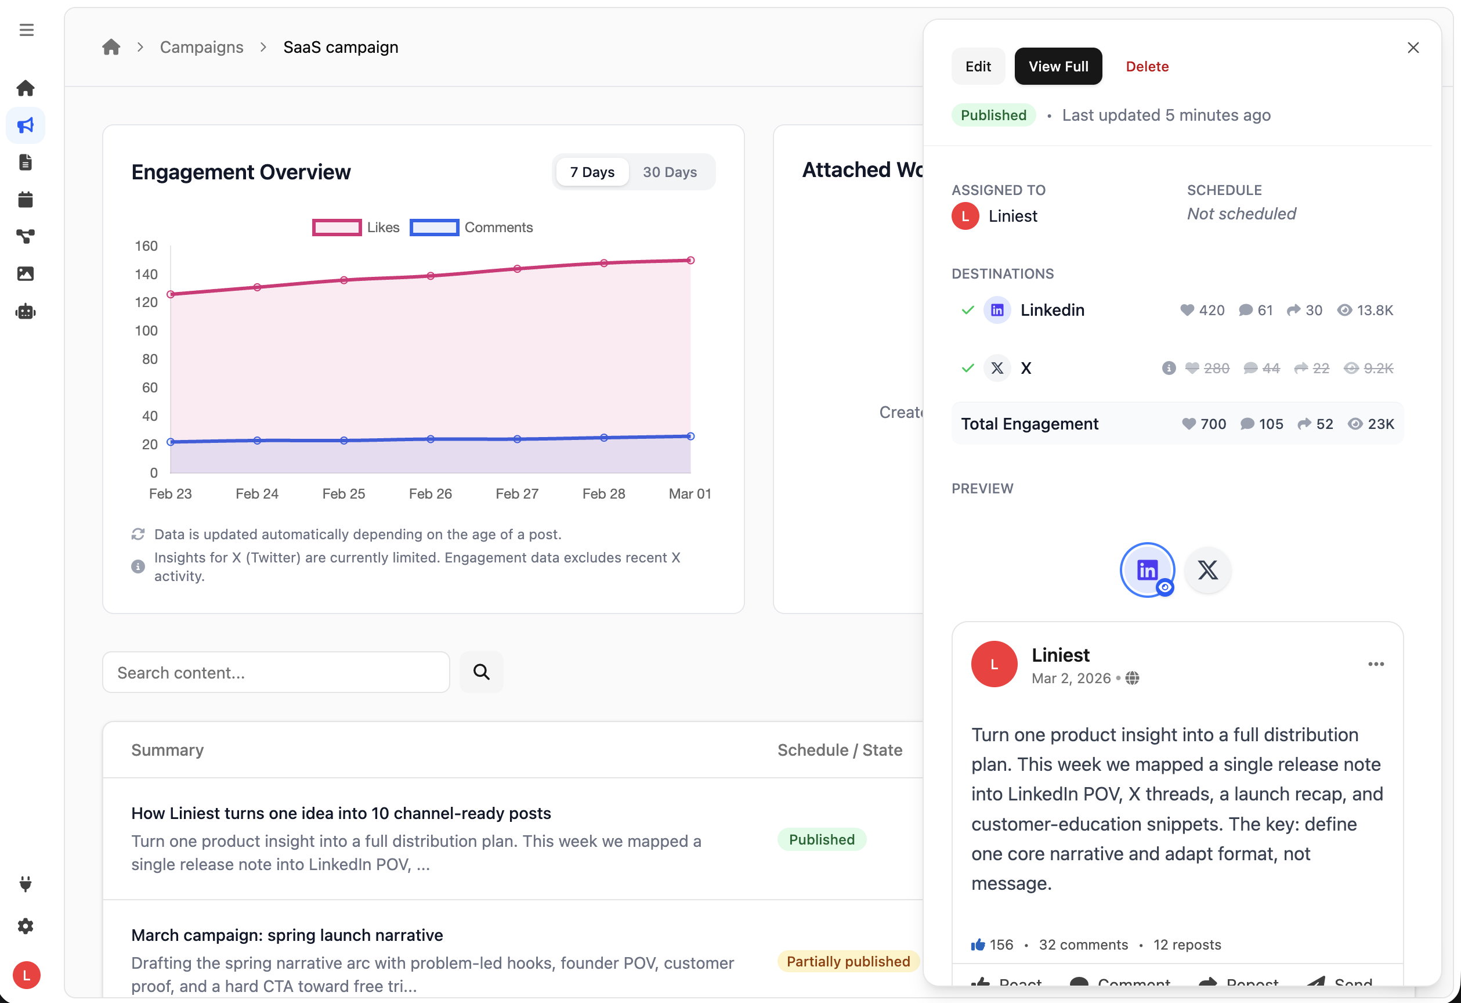Image resolution: width=1461 pixels, height=1003 pixels.
Task: Click the magnifier search button
Action: (481, 672)
